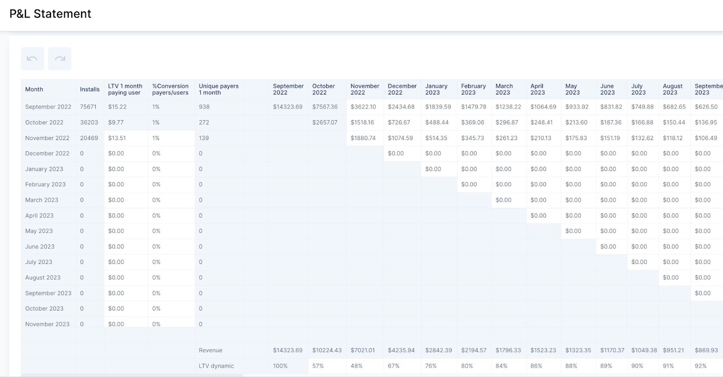Screen dimensions: 723x377
Task: Click the %Conversion payers/users column header
Action: pyautogui.click(x=170, y=90)
